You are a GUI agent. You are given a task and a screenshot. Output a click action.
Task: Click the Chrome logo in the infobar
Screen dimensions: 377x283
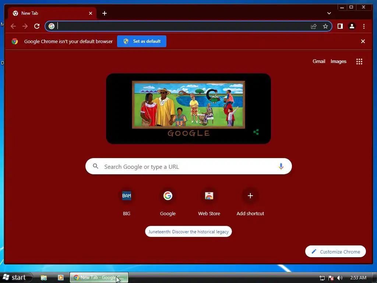15,41
